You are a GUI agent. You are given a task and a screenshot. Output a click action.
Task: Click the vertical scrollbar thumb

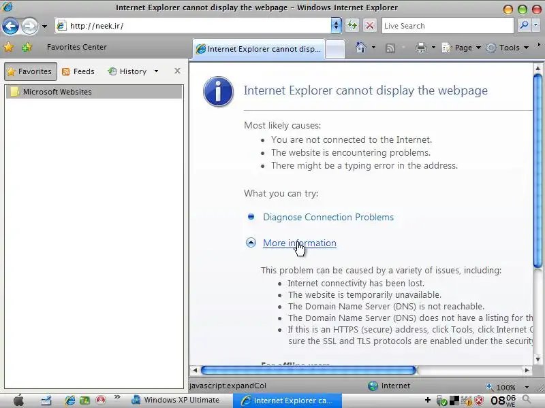(x=538, y=171)
